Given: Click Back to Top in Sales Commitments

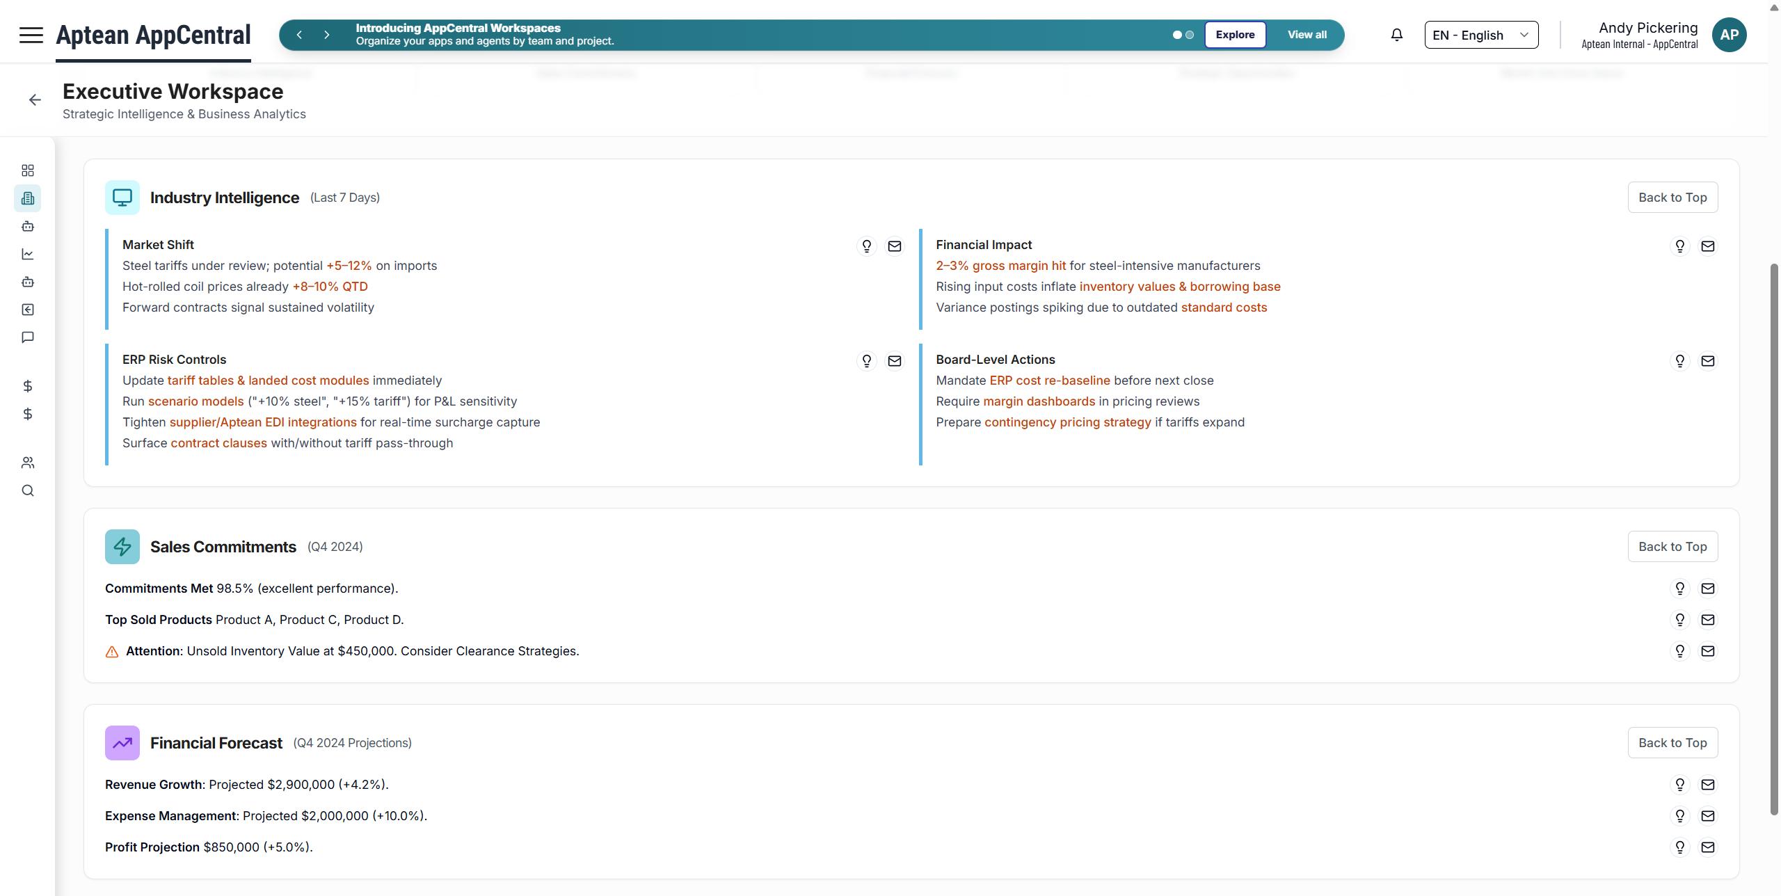Looking at the screenshot, I should pyautogui.click(x=1672, y=547).
